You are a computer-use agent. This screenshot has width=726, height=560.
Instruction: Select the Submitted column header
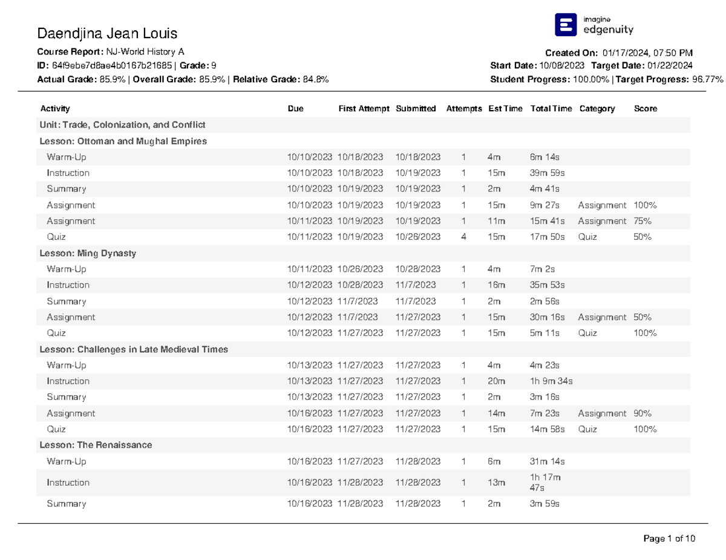[x=416, y=109]
